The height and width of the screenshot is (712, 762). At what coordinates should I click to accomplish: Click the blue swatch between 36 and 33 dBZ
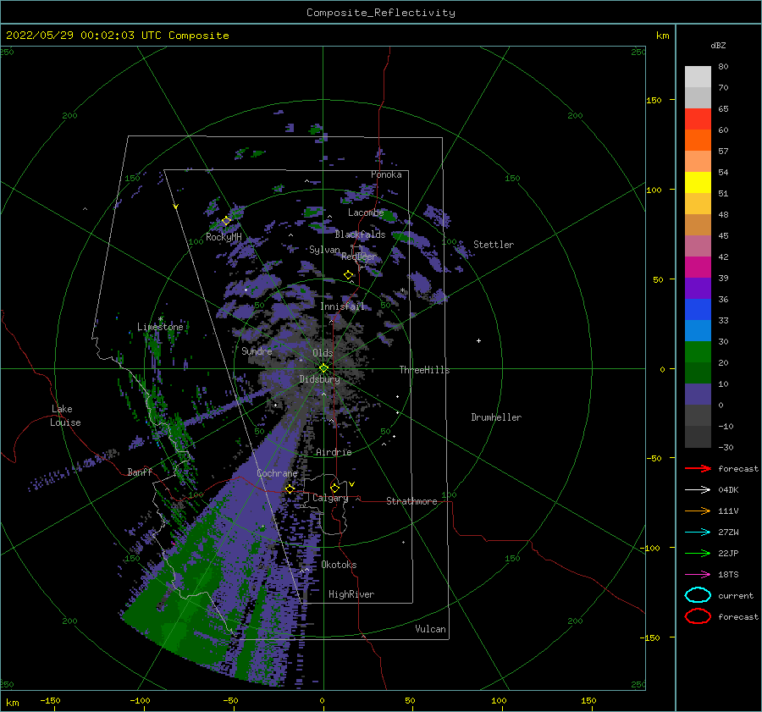(698, 309)
